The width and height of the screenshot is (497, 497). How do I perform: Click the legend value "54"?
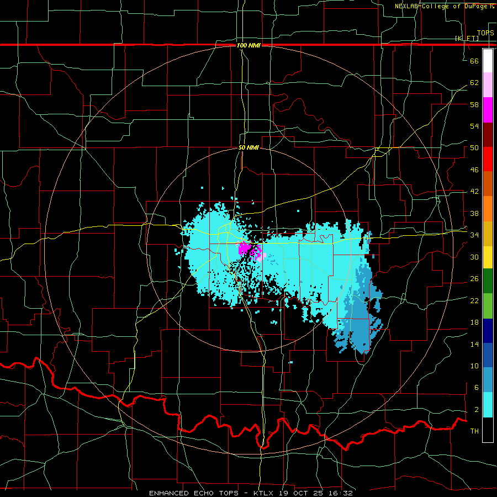pyautogui.click(x=474, y=126)
